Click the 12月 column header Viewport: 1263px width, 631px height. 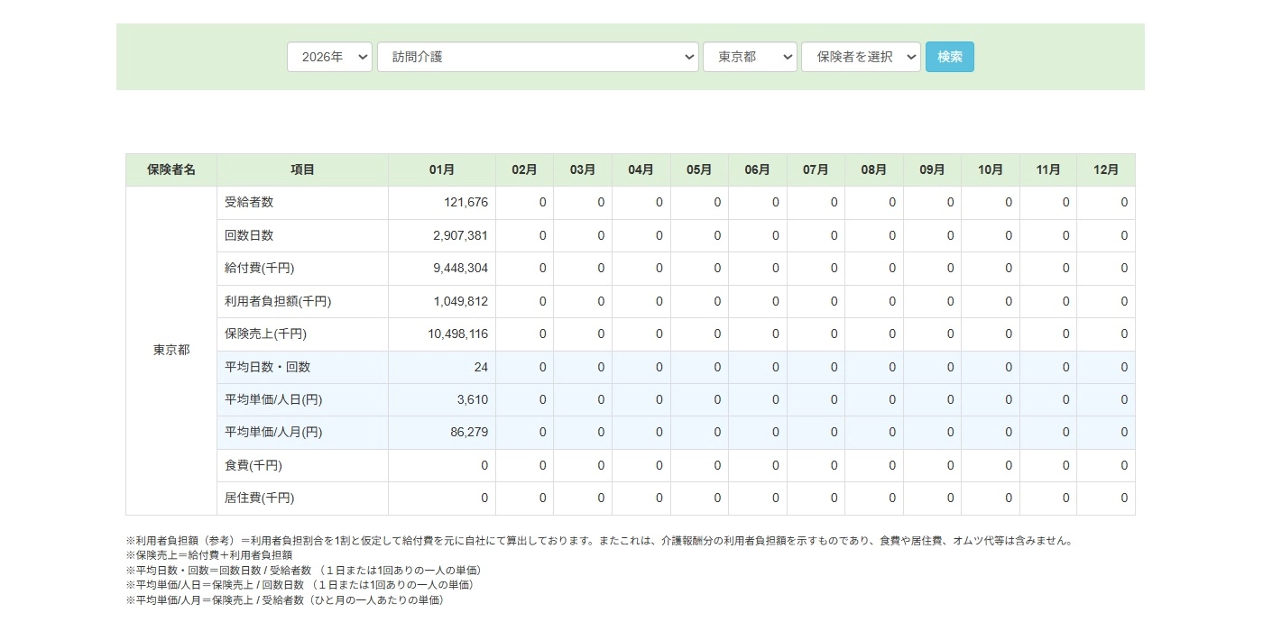tap(1105, 169)
